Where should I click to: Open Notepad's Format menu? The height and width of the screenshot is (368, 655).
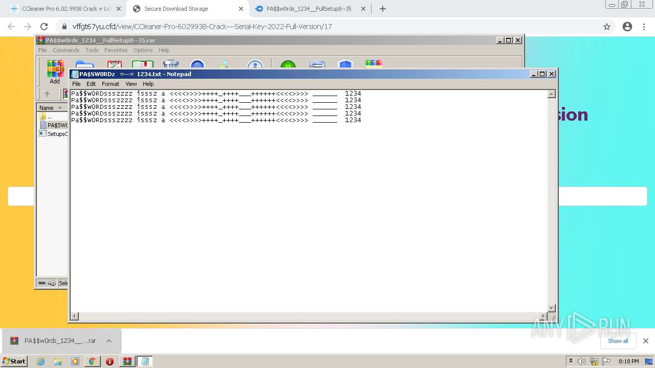(111, 84)
